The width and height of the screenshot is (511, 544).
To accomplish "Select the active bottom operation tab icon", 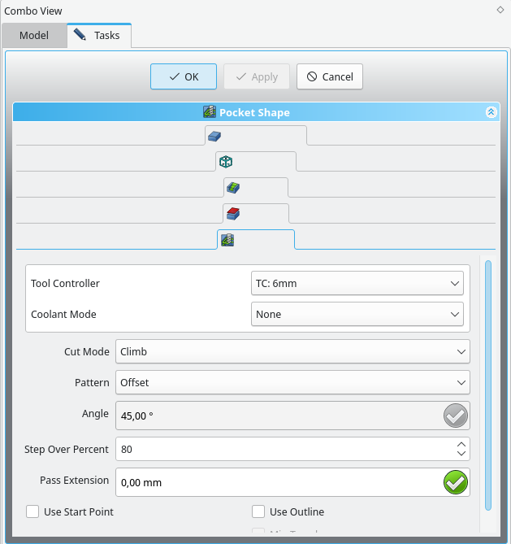I will tap(227, 240).
